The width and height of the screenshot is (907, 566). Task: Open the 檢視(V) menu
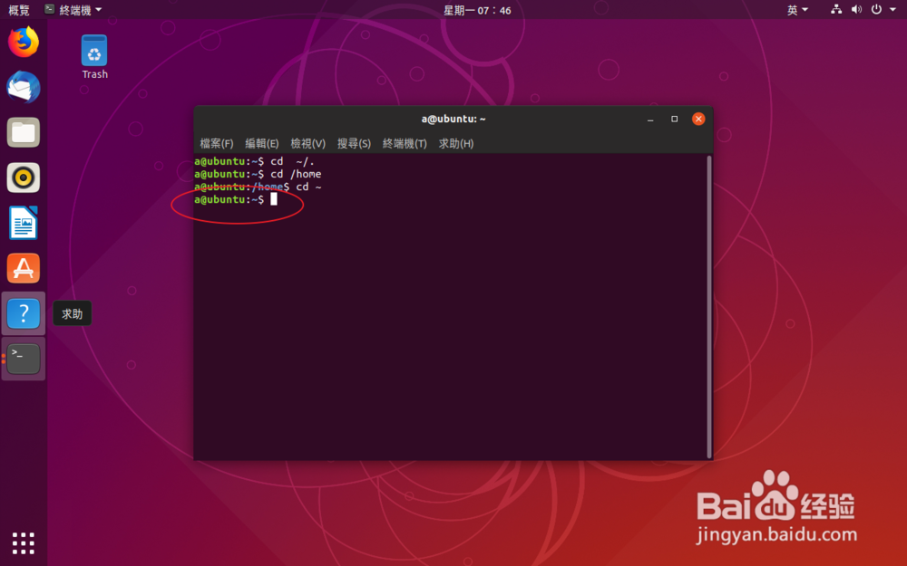pos(307,143)
